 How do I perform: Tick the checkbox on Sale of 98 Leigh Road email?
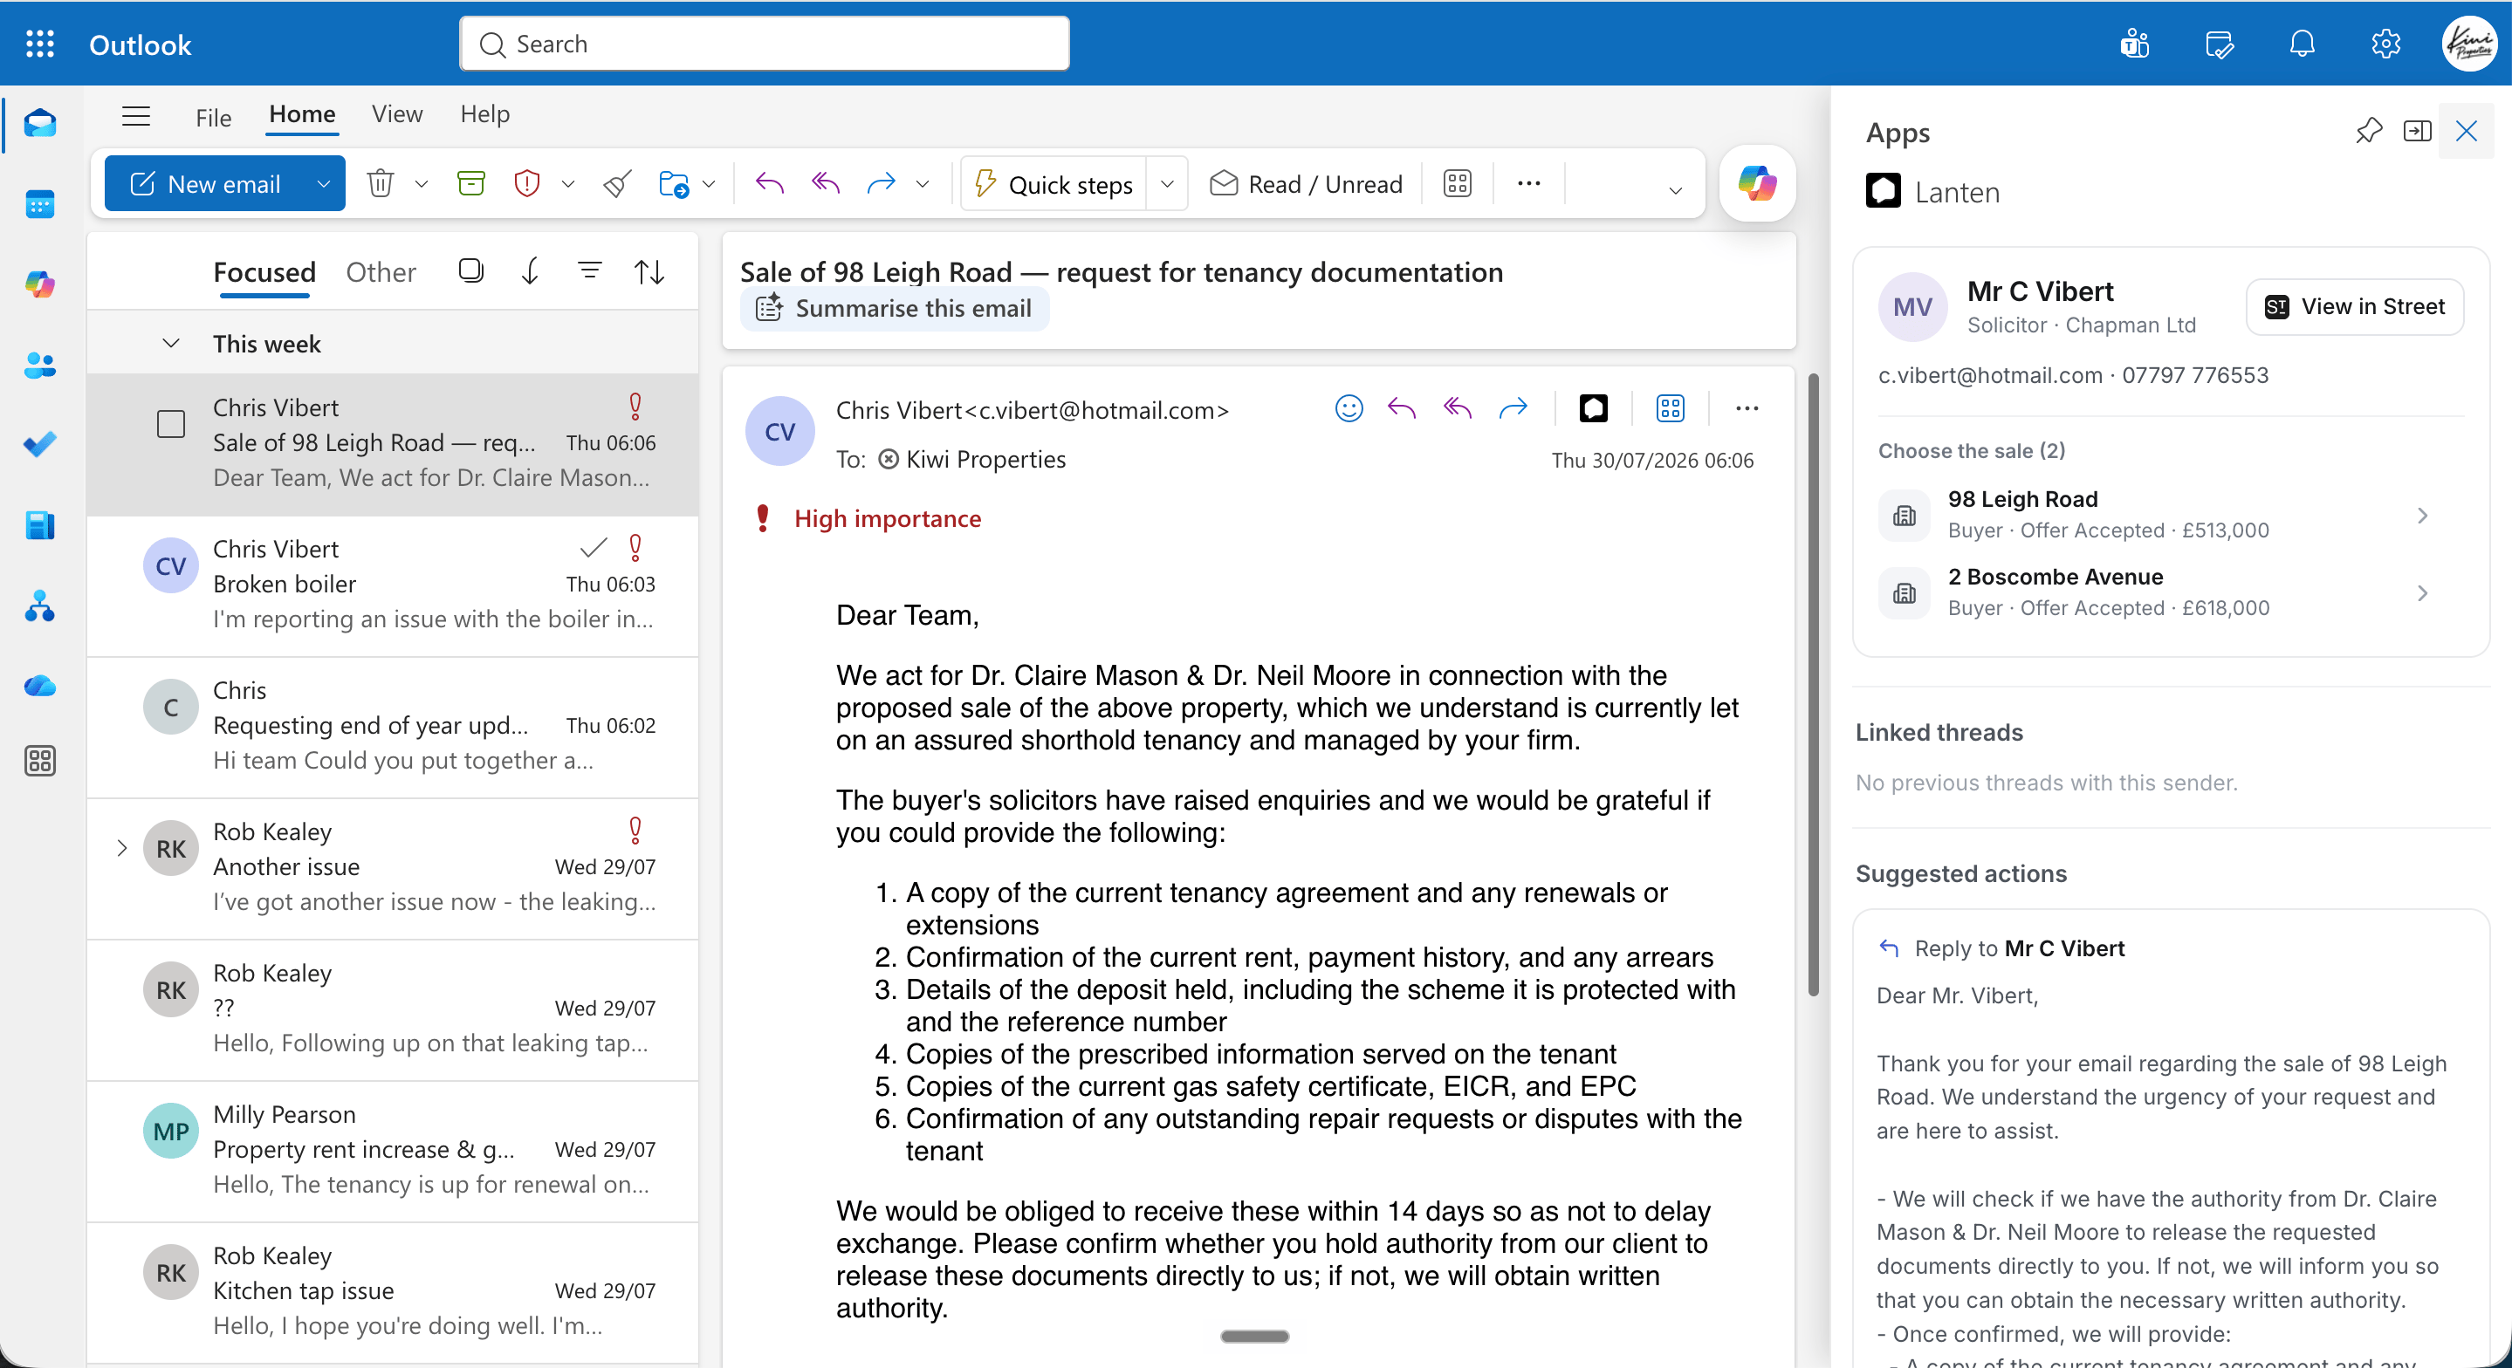point(171,424)
